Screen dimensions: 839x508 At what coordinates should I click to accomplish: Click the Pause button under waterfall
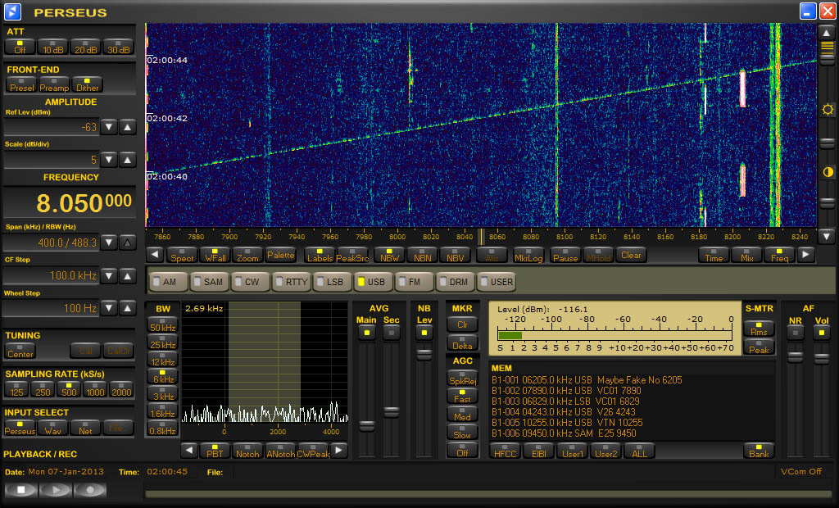(565, 255)
